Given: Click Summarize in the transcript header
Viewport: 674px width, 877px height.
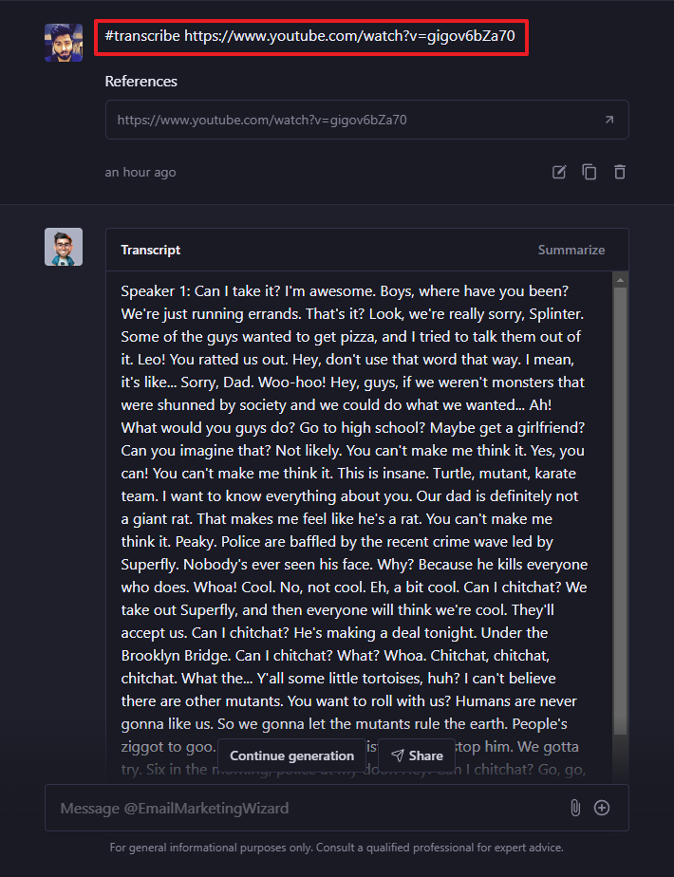Looking at the screenshot, I should coord(571,250).
